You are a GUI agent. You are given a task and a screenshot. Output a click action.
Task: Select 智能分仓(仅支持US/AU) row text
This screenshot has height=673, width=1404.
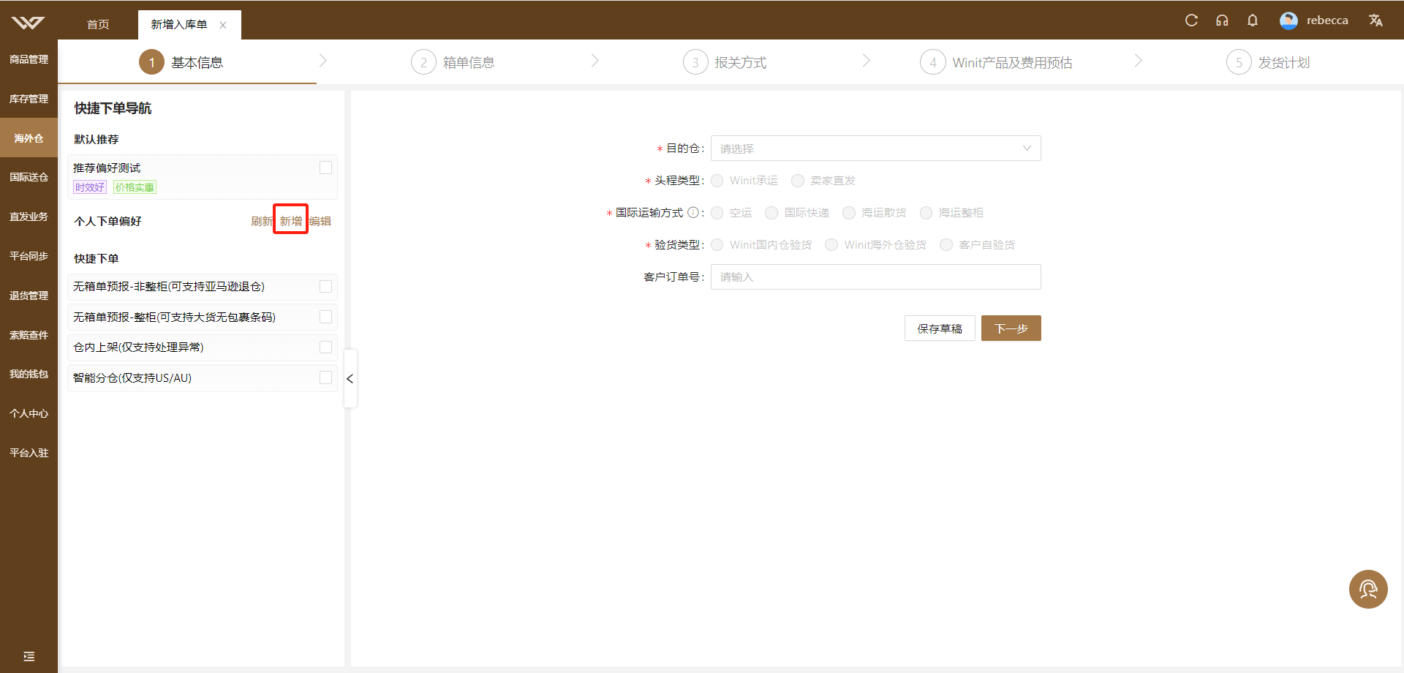132,377
